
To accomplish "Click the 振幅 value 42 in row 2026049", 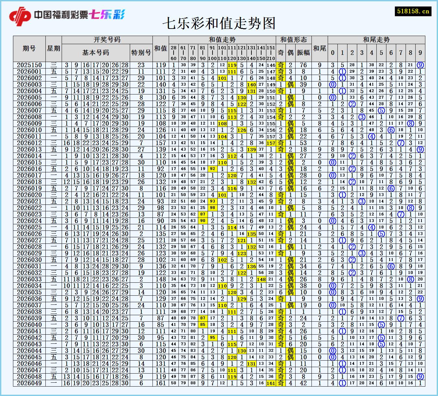I will click(303, 383).
